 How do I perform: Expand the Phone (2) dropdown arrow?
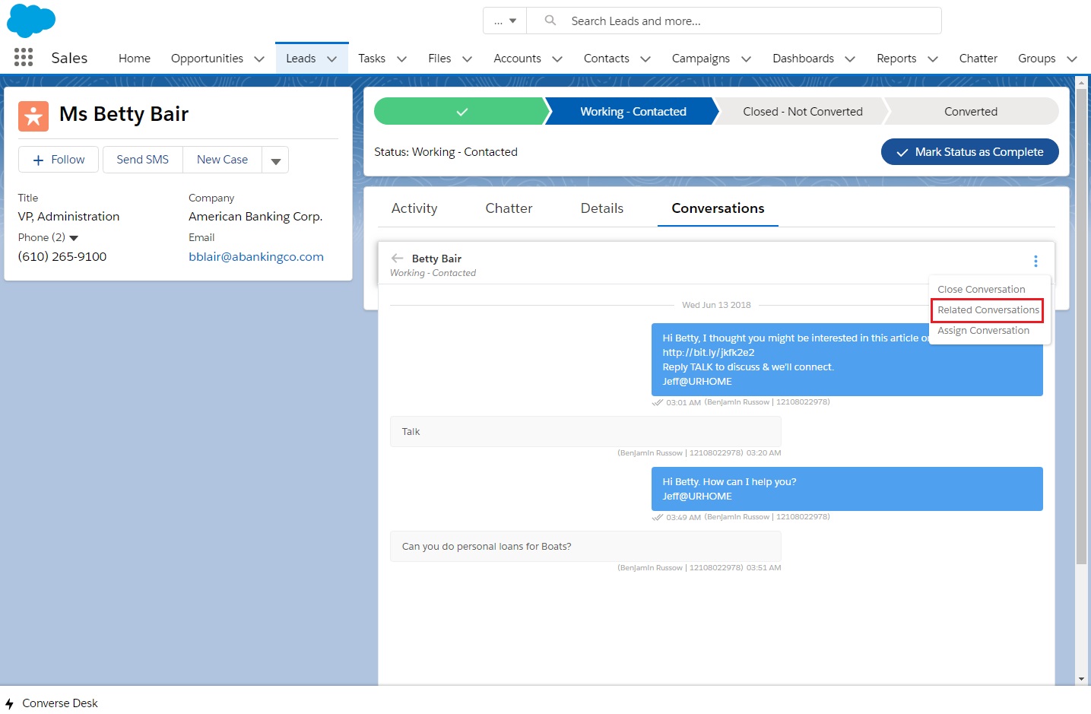74,238
